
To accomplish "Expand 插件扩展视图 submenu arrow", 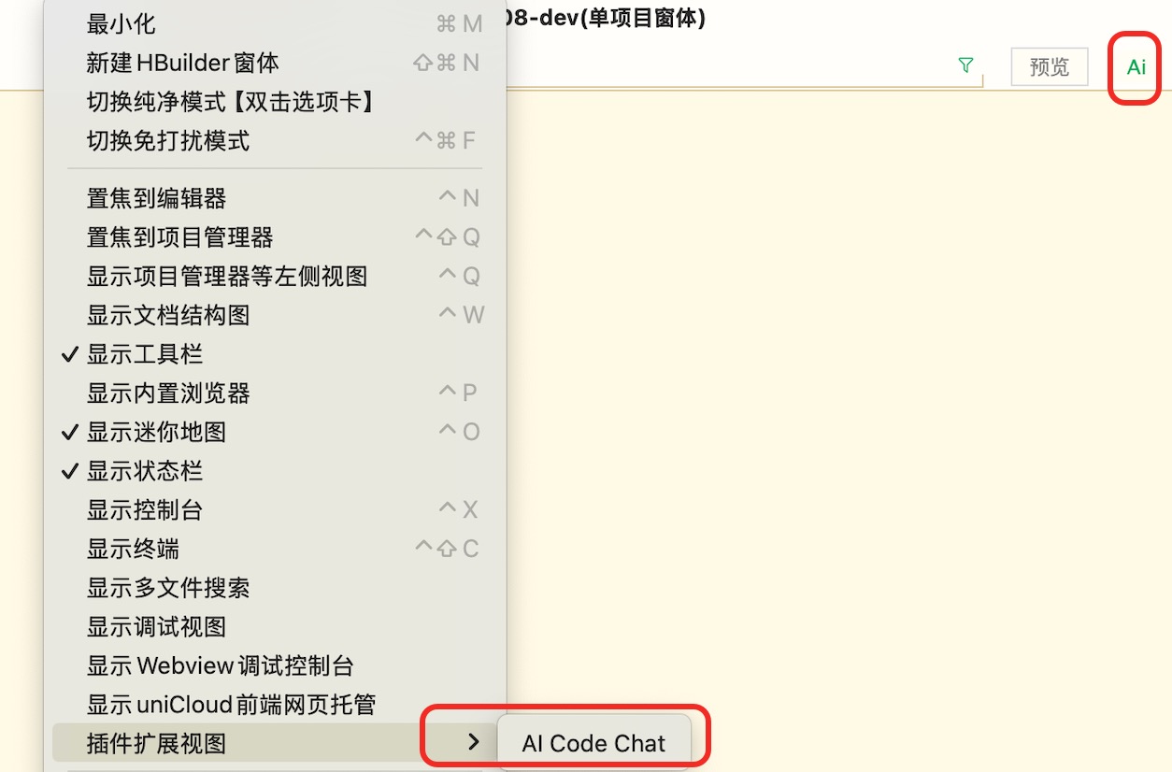I will tap(474, 742).
